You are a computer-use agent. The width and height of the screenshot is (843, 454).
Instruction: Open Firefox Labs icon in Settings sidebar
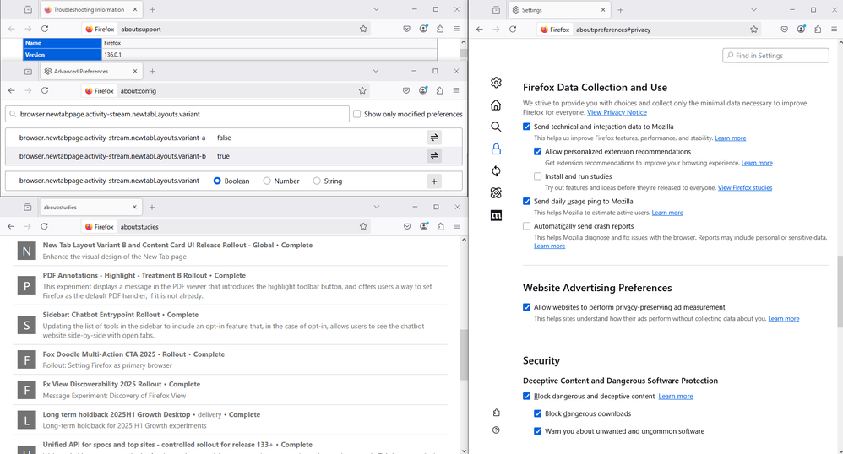click(x=496, y=193)
